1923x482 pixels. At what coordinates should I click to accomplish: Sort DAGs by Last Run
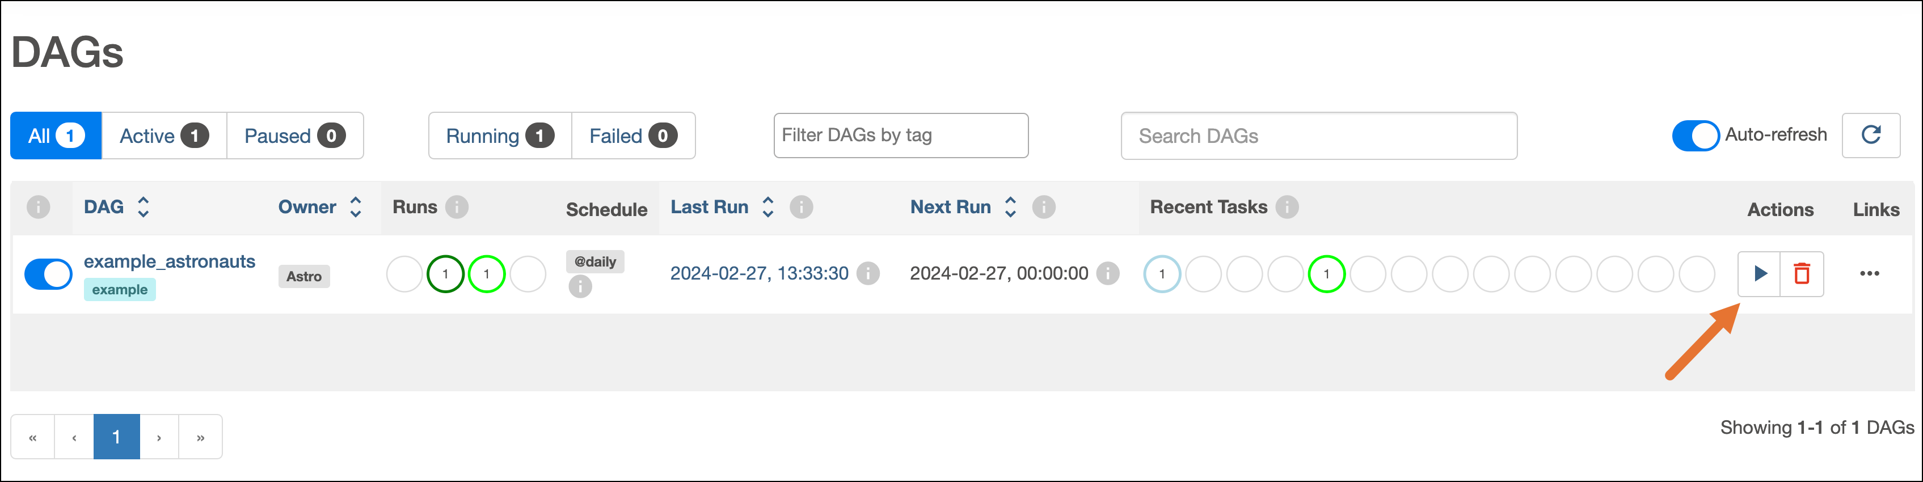(767, 208)
